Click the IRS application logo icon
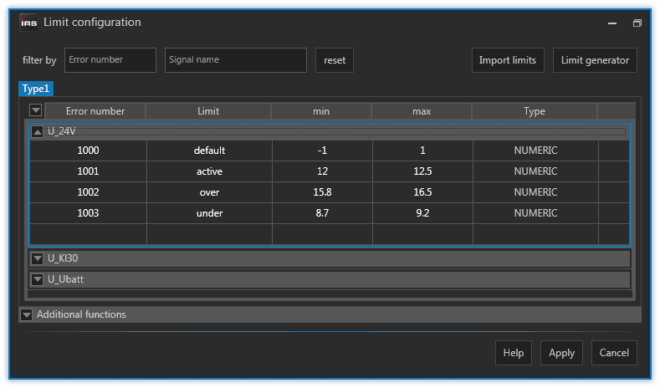 pos(28,23)
